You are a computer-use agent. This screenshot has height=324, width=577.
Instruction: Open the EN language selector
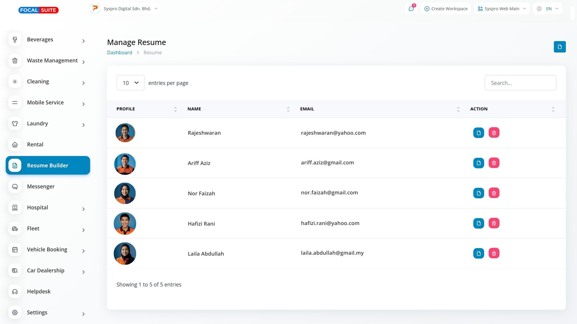[x=548, y=9]
